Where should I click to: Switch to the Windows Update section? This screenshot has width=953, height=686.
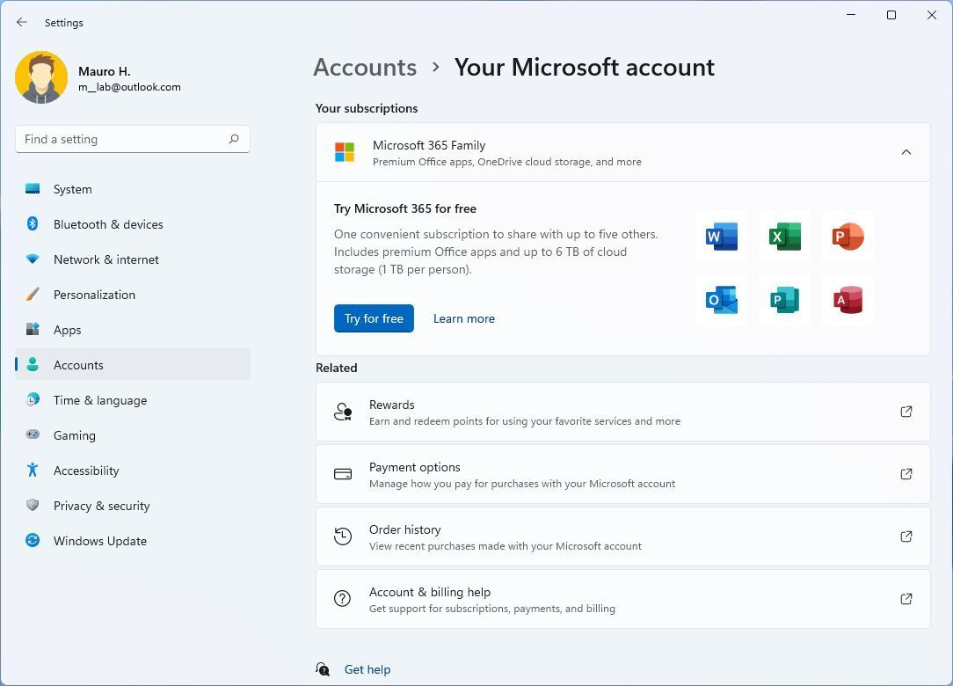coord(99,541)
